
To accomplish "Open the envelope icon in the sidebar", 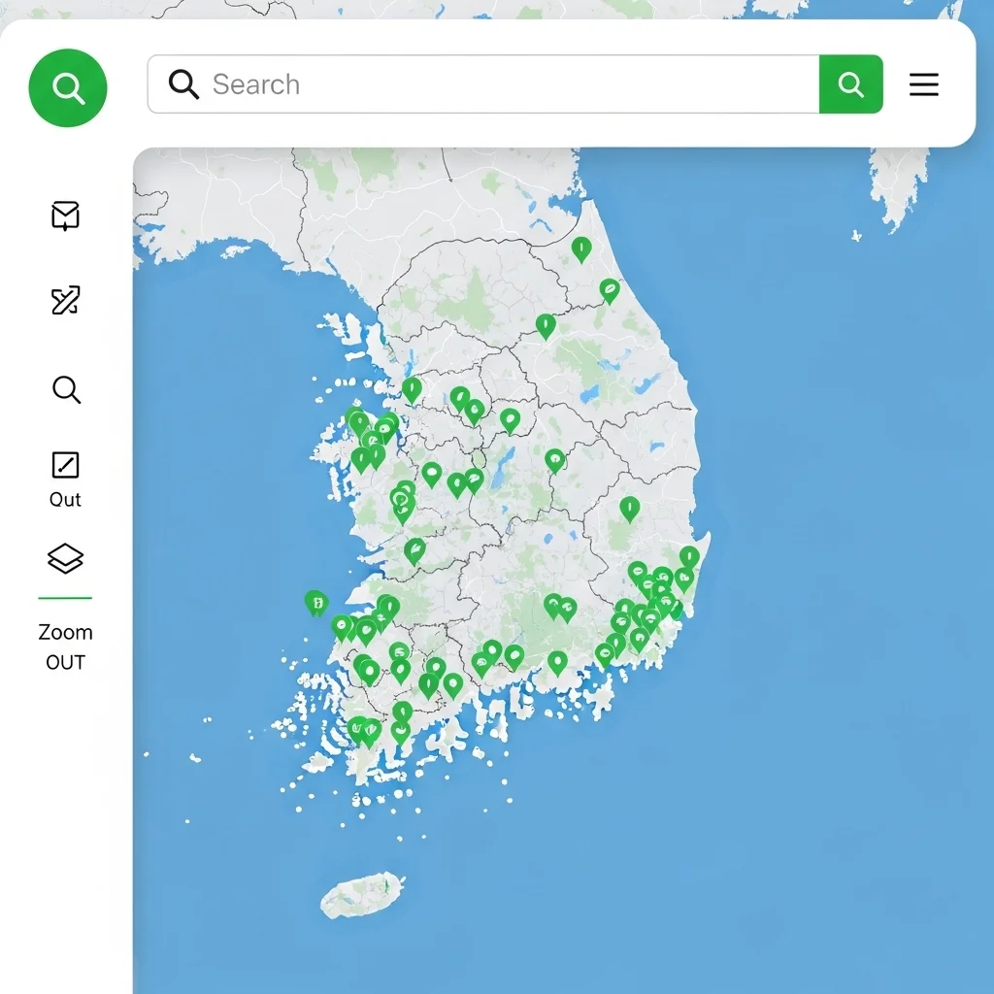I will pyautogui.click(x=65, y=215).
